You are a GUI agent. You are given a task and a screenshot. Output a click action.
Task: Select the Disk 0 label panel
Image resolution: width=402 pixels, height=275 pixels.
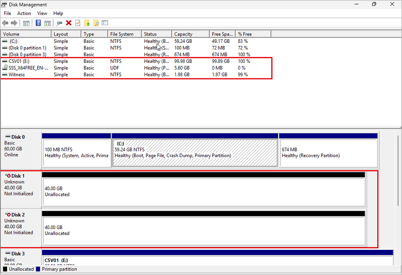(21, 150)
